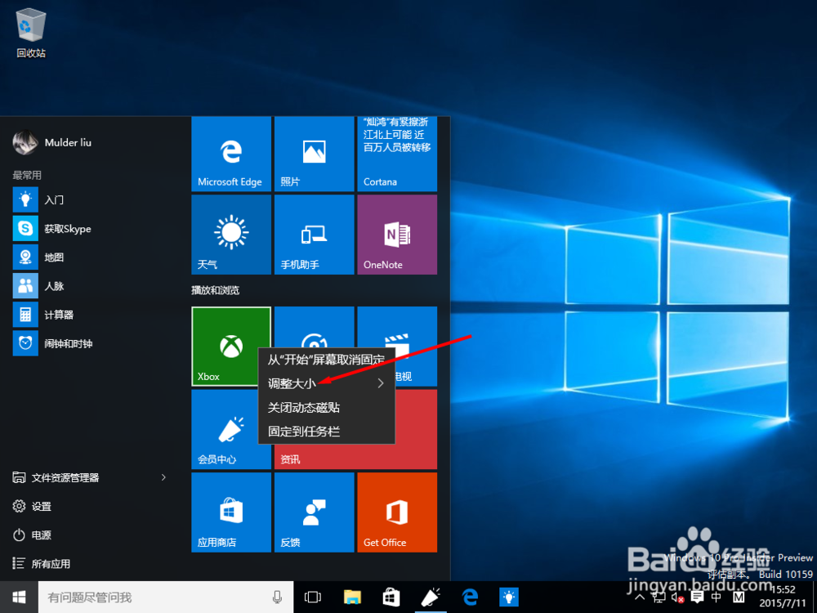
Task: Click the Mulder liu user account
Action: [x=52, y=142]
